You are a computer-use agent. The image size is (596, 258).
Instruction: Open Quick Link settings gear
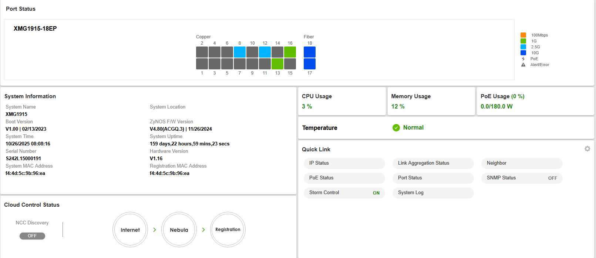587,149
